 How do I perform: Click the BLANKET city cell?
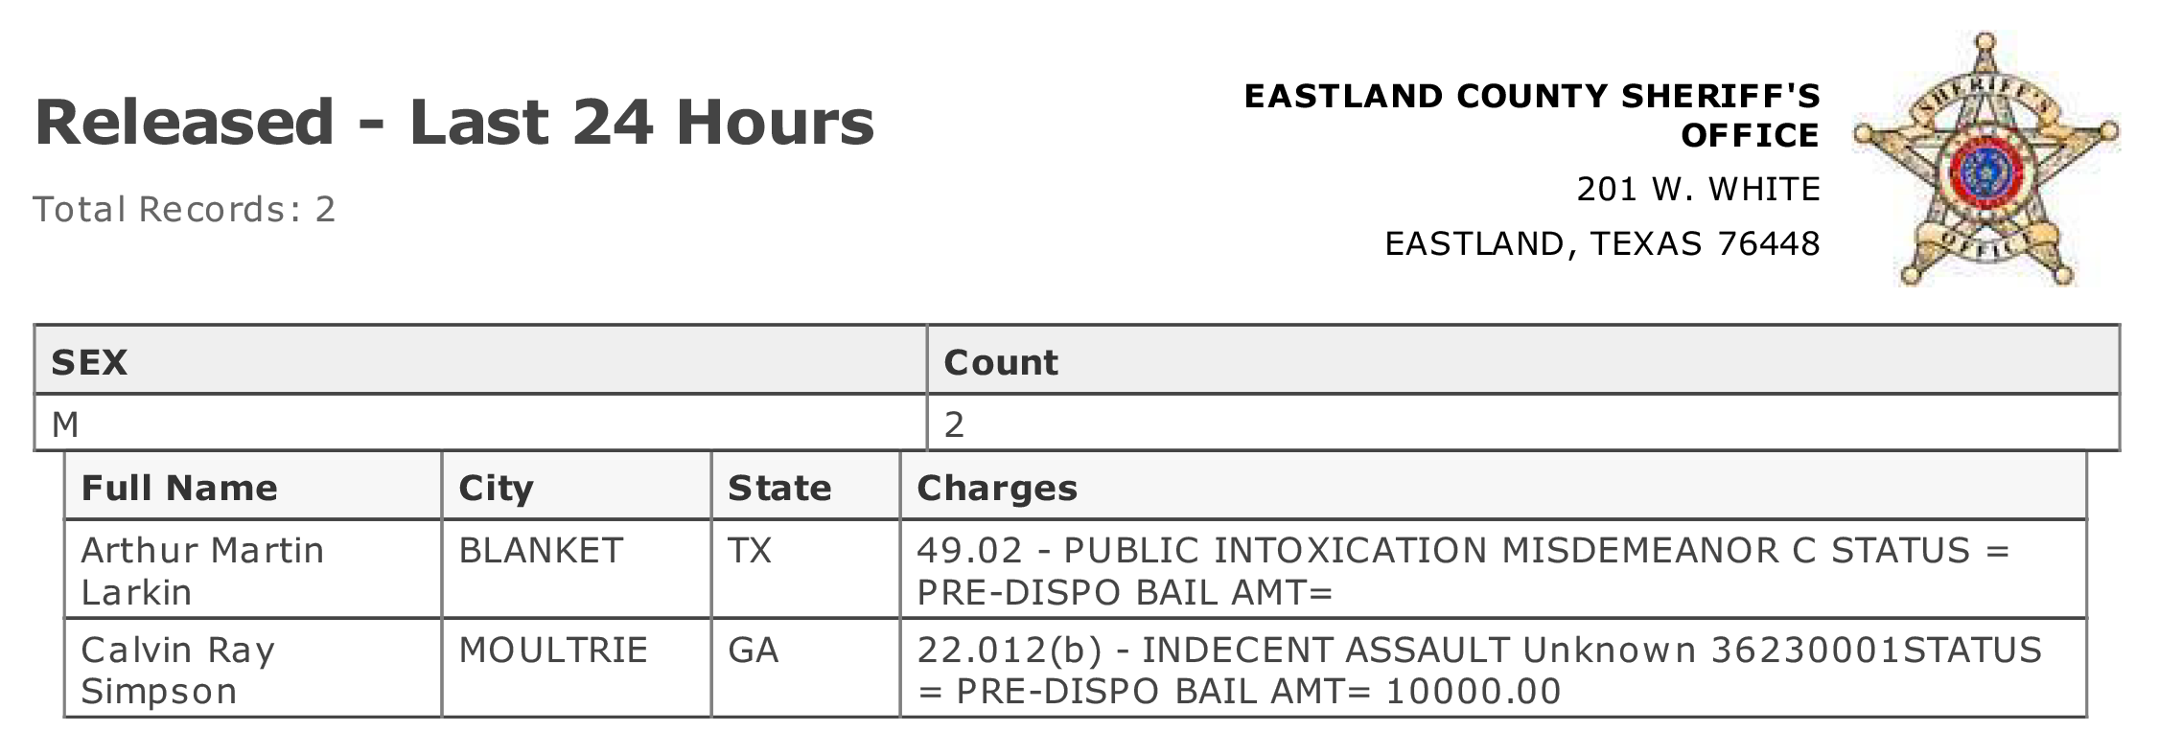[x=576, y=570]
